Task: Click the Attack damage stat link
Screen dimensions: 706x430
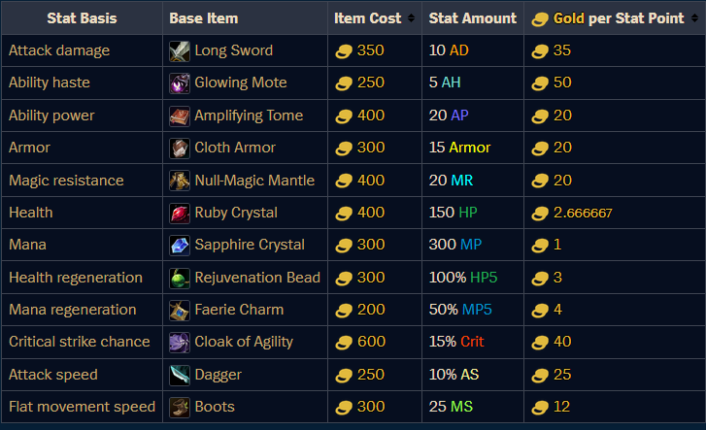Action: 59,50
